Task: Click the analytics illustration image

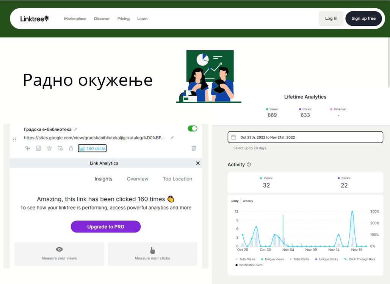Action: (209, 76)
